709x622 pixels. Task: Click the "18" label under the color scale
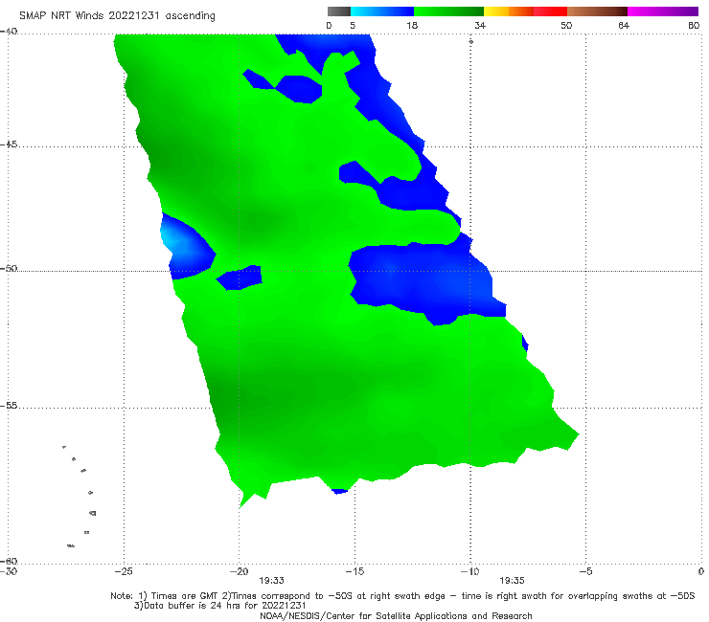(x=412, y=25)
